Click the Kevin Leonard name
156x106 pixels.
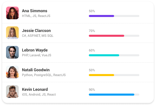(x=35, y=90)
